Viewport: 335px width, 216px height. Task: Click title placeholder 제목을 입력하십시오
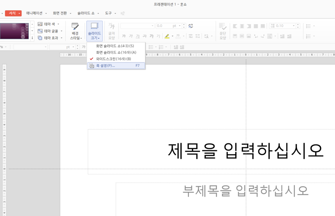coord(246,151)
